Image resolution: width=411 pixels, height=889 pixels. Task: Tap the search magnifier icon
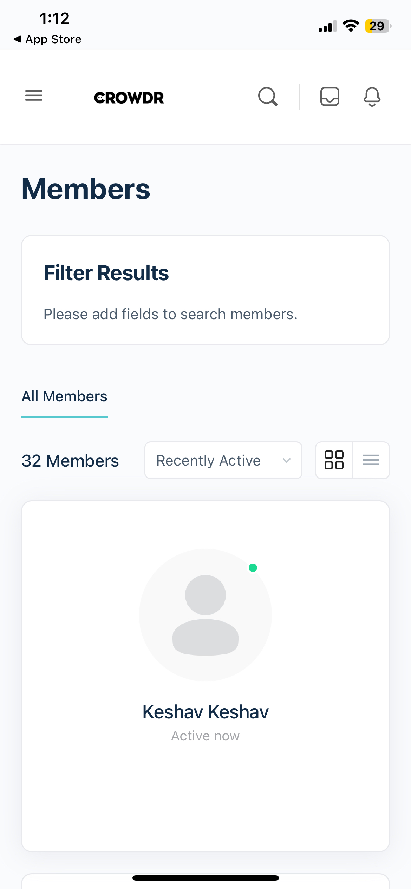(268, 97)
